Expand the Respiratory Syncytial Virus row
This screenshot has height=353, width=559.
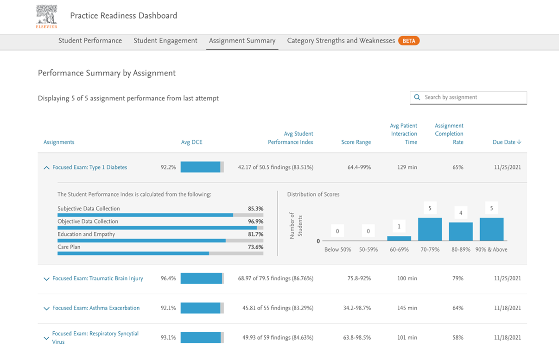coord(45,338)
